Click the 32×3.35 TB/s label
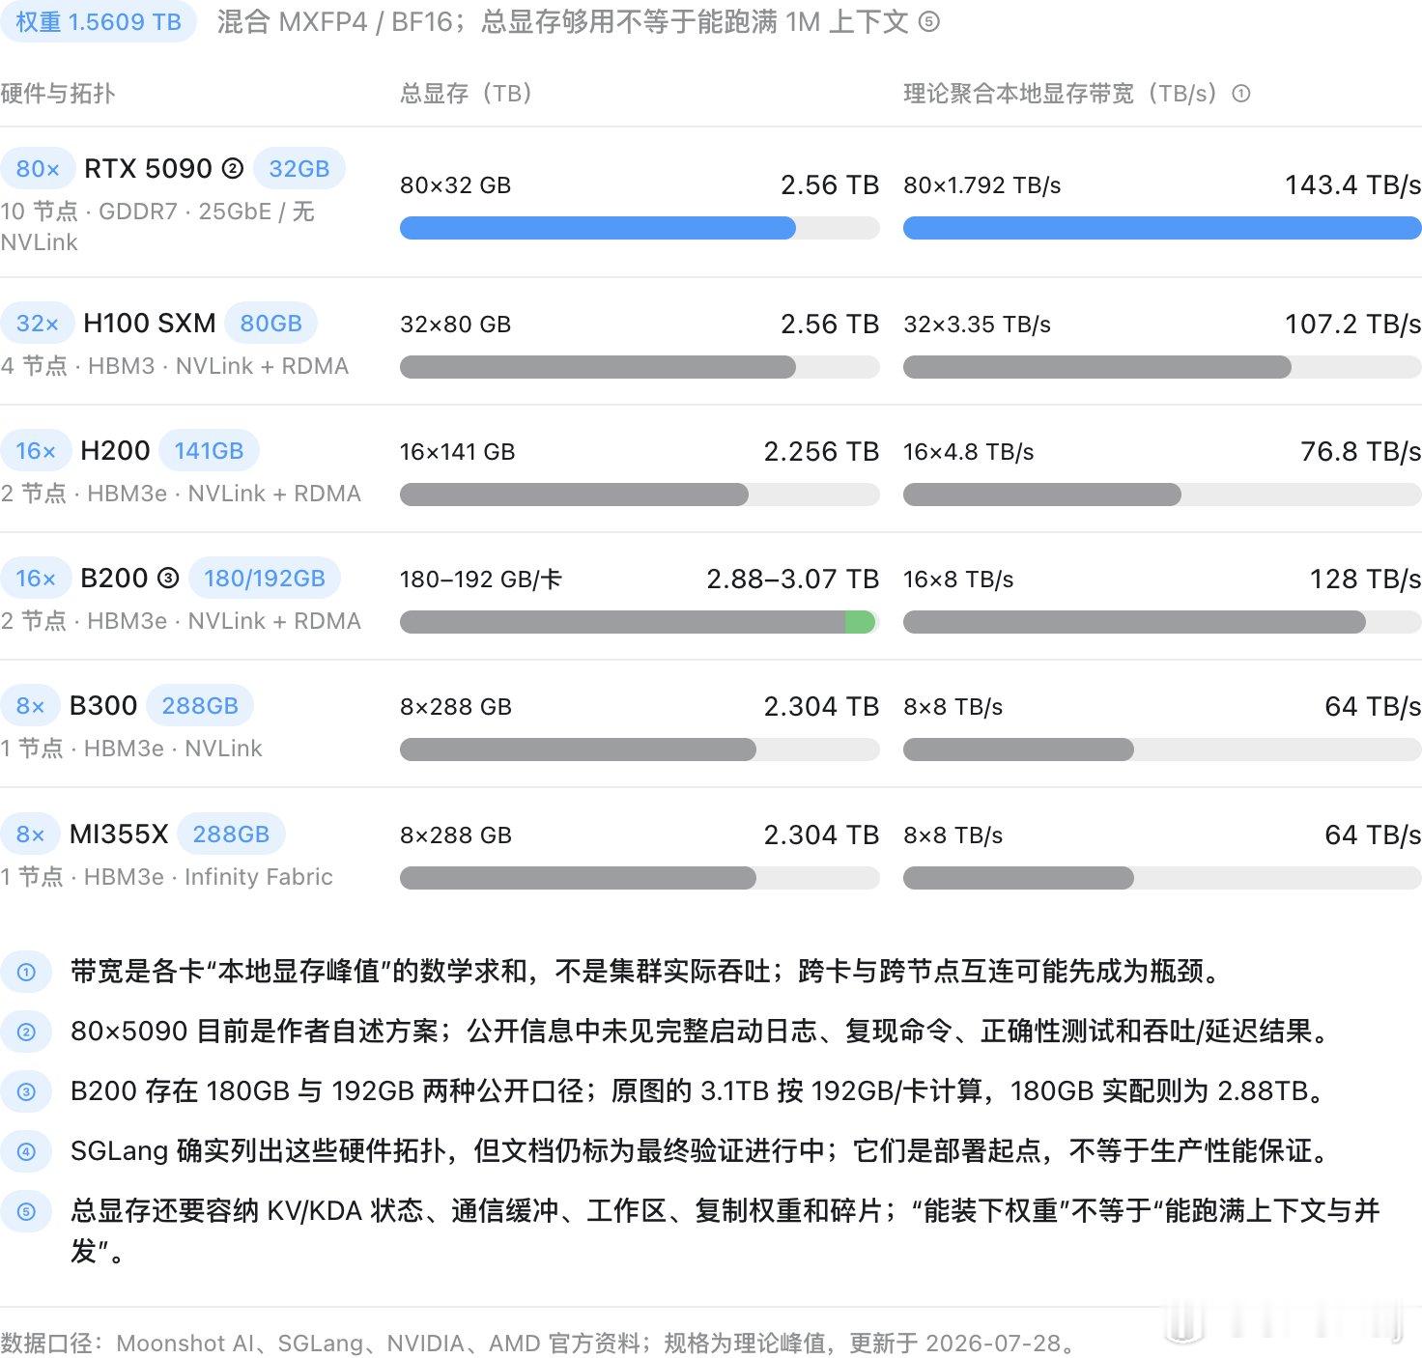Image resolution: width=1422 pixels, height=1358 pixels. coord(978,325)
